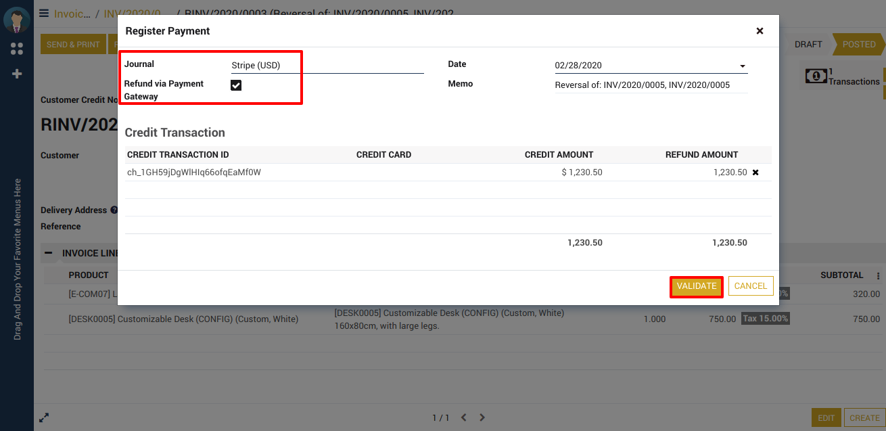Open the apps grid icon in sidebar

click(17, 49)
